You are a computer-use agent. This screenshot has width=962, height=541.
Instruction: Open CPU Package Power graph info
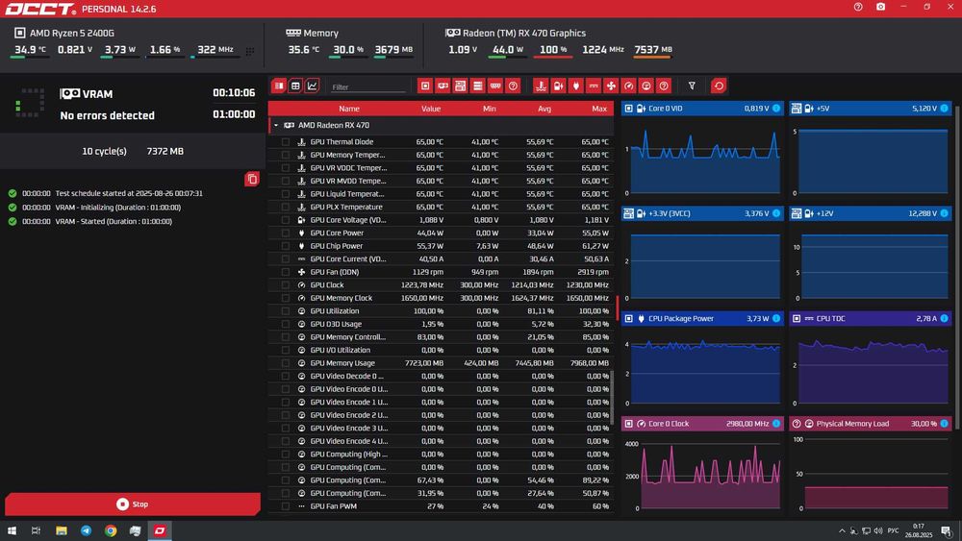point(776,319)
